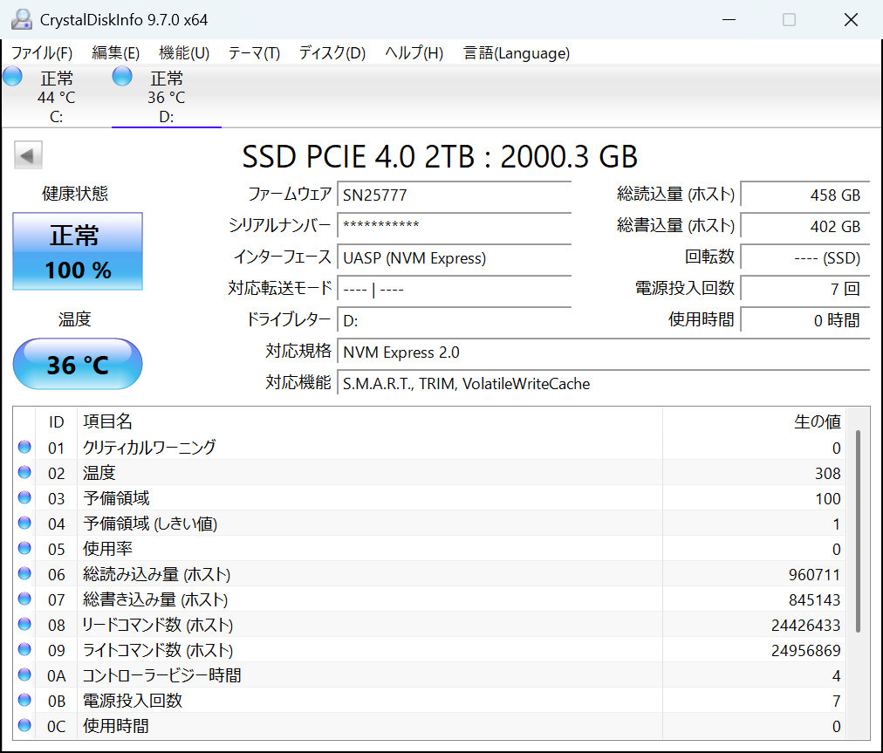883x753 pixels.
Task: Select the C: drive status orb
Action: tap(12, 76)
